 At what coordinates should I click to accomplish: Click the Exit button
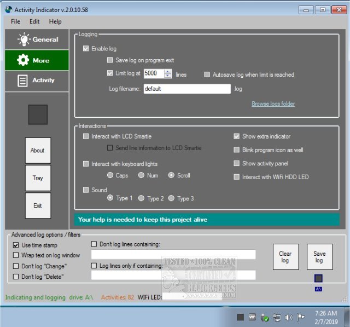[38, 205]
